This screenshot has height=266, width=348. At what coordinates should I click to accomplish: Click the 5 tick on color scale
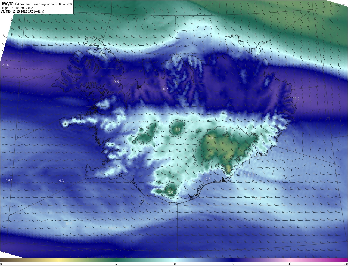point(116,264)
